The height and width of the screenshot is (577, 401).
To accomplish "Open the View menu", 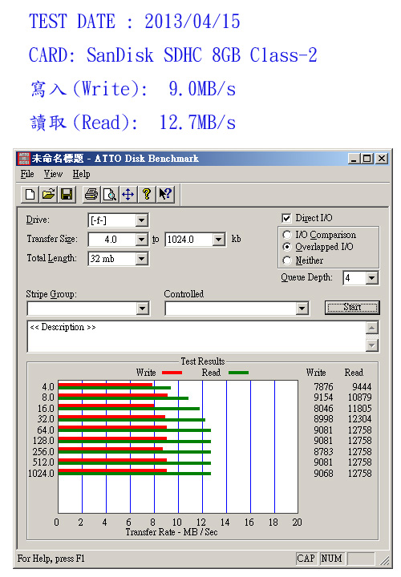I will [53, 174].
